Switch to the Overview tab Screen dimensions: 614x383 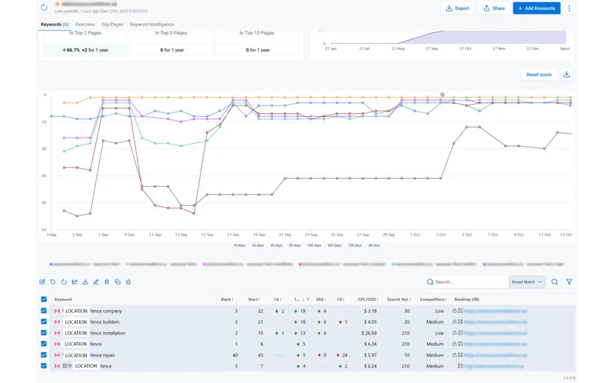pos(85,24)
